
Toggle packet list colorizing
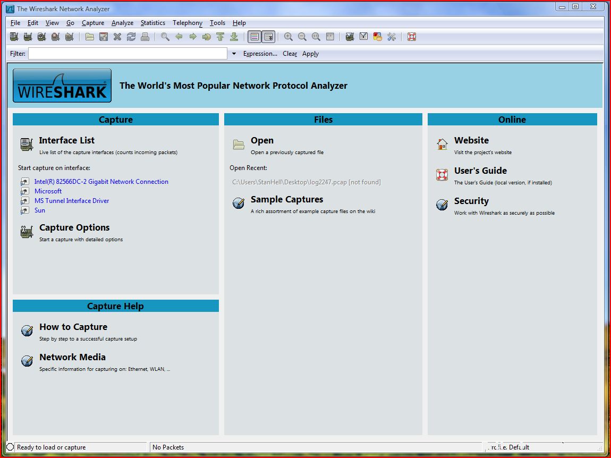pyautogui.click(x=254, y=37)
